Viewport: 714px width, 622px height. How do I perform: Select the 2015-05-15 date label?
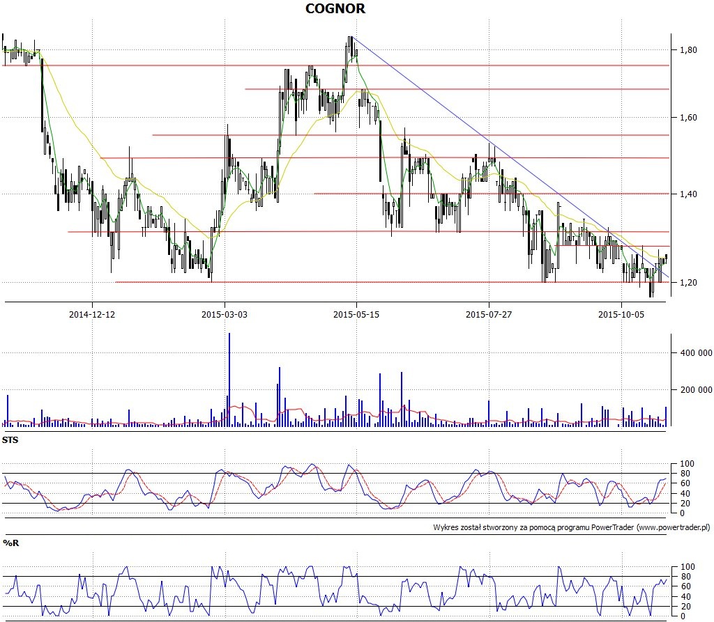pyautogui.click(x=356, y=314)
